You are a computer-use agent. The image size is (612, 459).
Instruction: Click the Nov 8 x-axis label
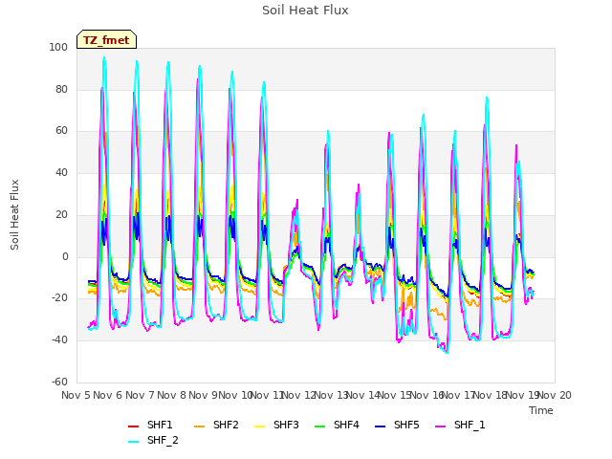coord(171,395)
